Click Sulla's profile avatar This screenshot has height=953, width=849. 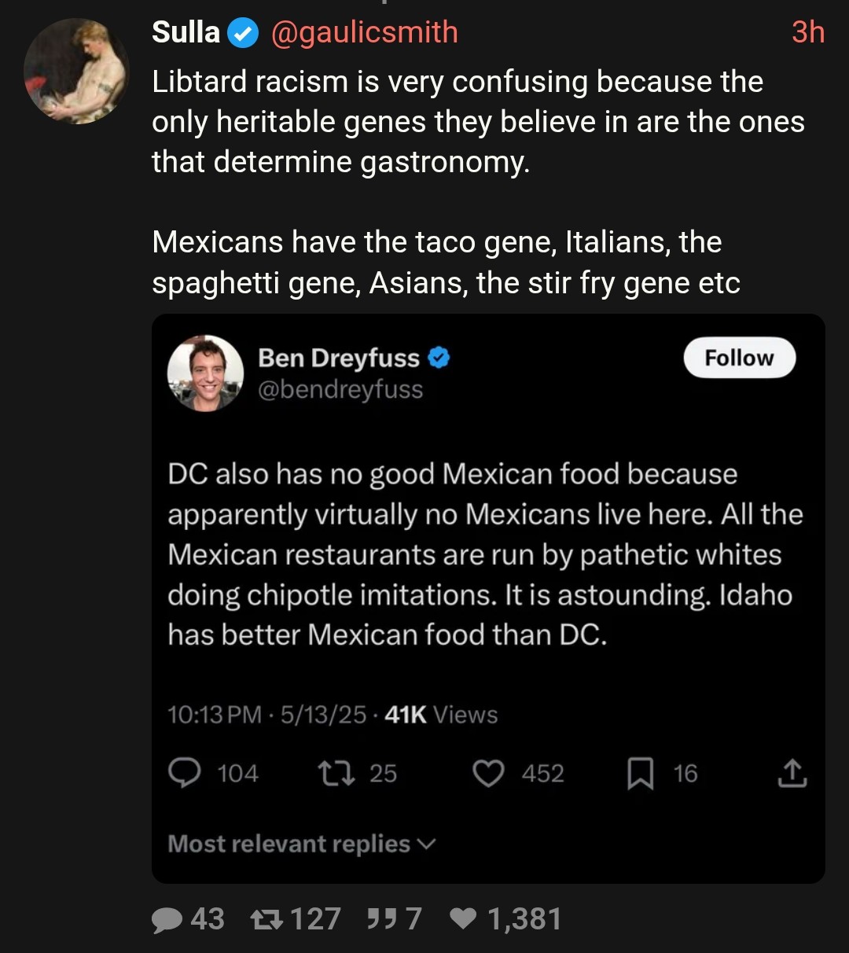tap(75, 72)
